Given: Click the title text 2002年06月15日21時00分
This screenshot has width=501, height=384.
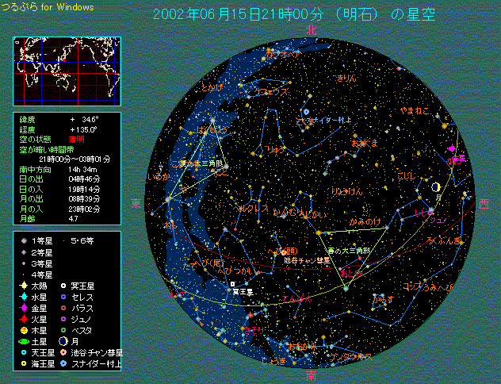Looking at the screenshot, I should tap(239, 14).
